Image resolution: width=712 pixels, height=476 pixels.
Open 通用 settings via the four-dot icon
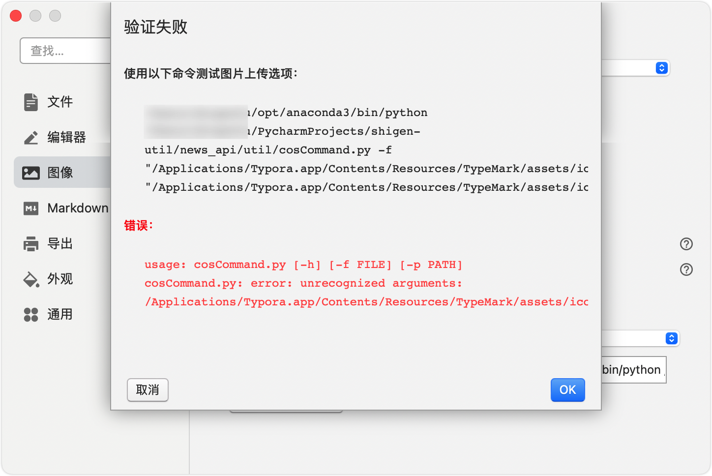[x=31, y=314]
